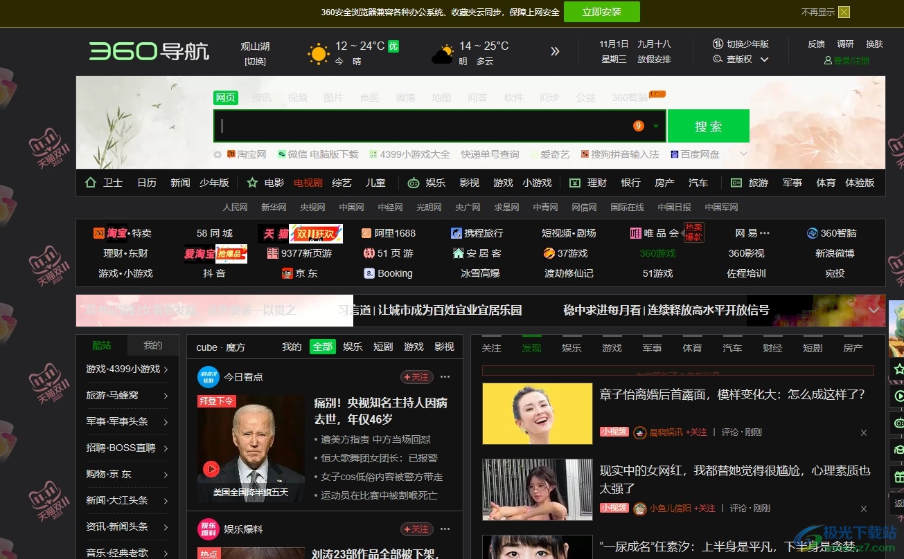Click the home icon beside 卫士

point(90,183)
